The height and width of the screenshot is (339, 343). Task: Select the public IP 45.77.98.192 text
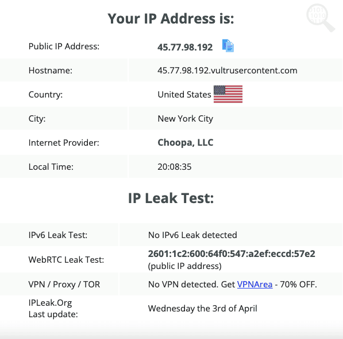pos(185,47)
